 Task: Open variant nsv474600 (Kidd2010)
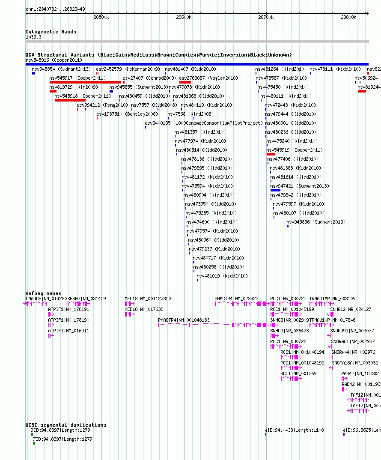pyautogui.click(x=212, y=222)
